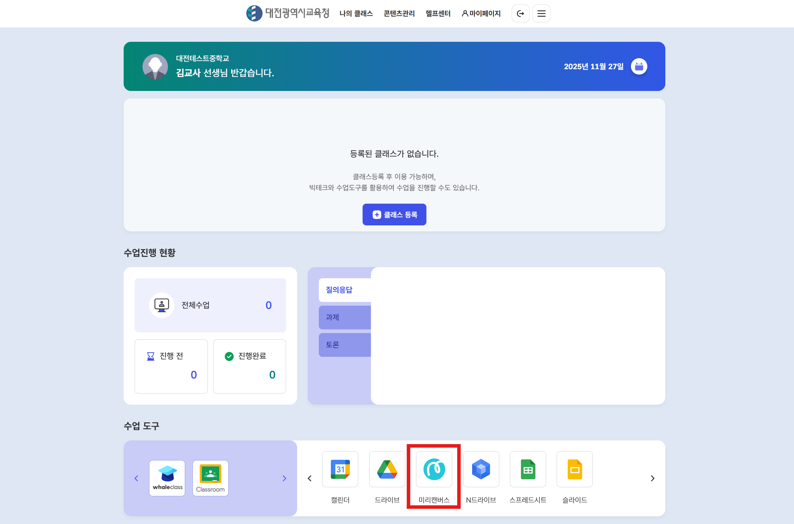Switch to the 과제 tab

[x=345, y=317]
